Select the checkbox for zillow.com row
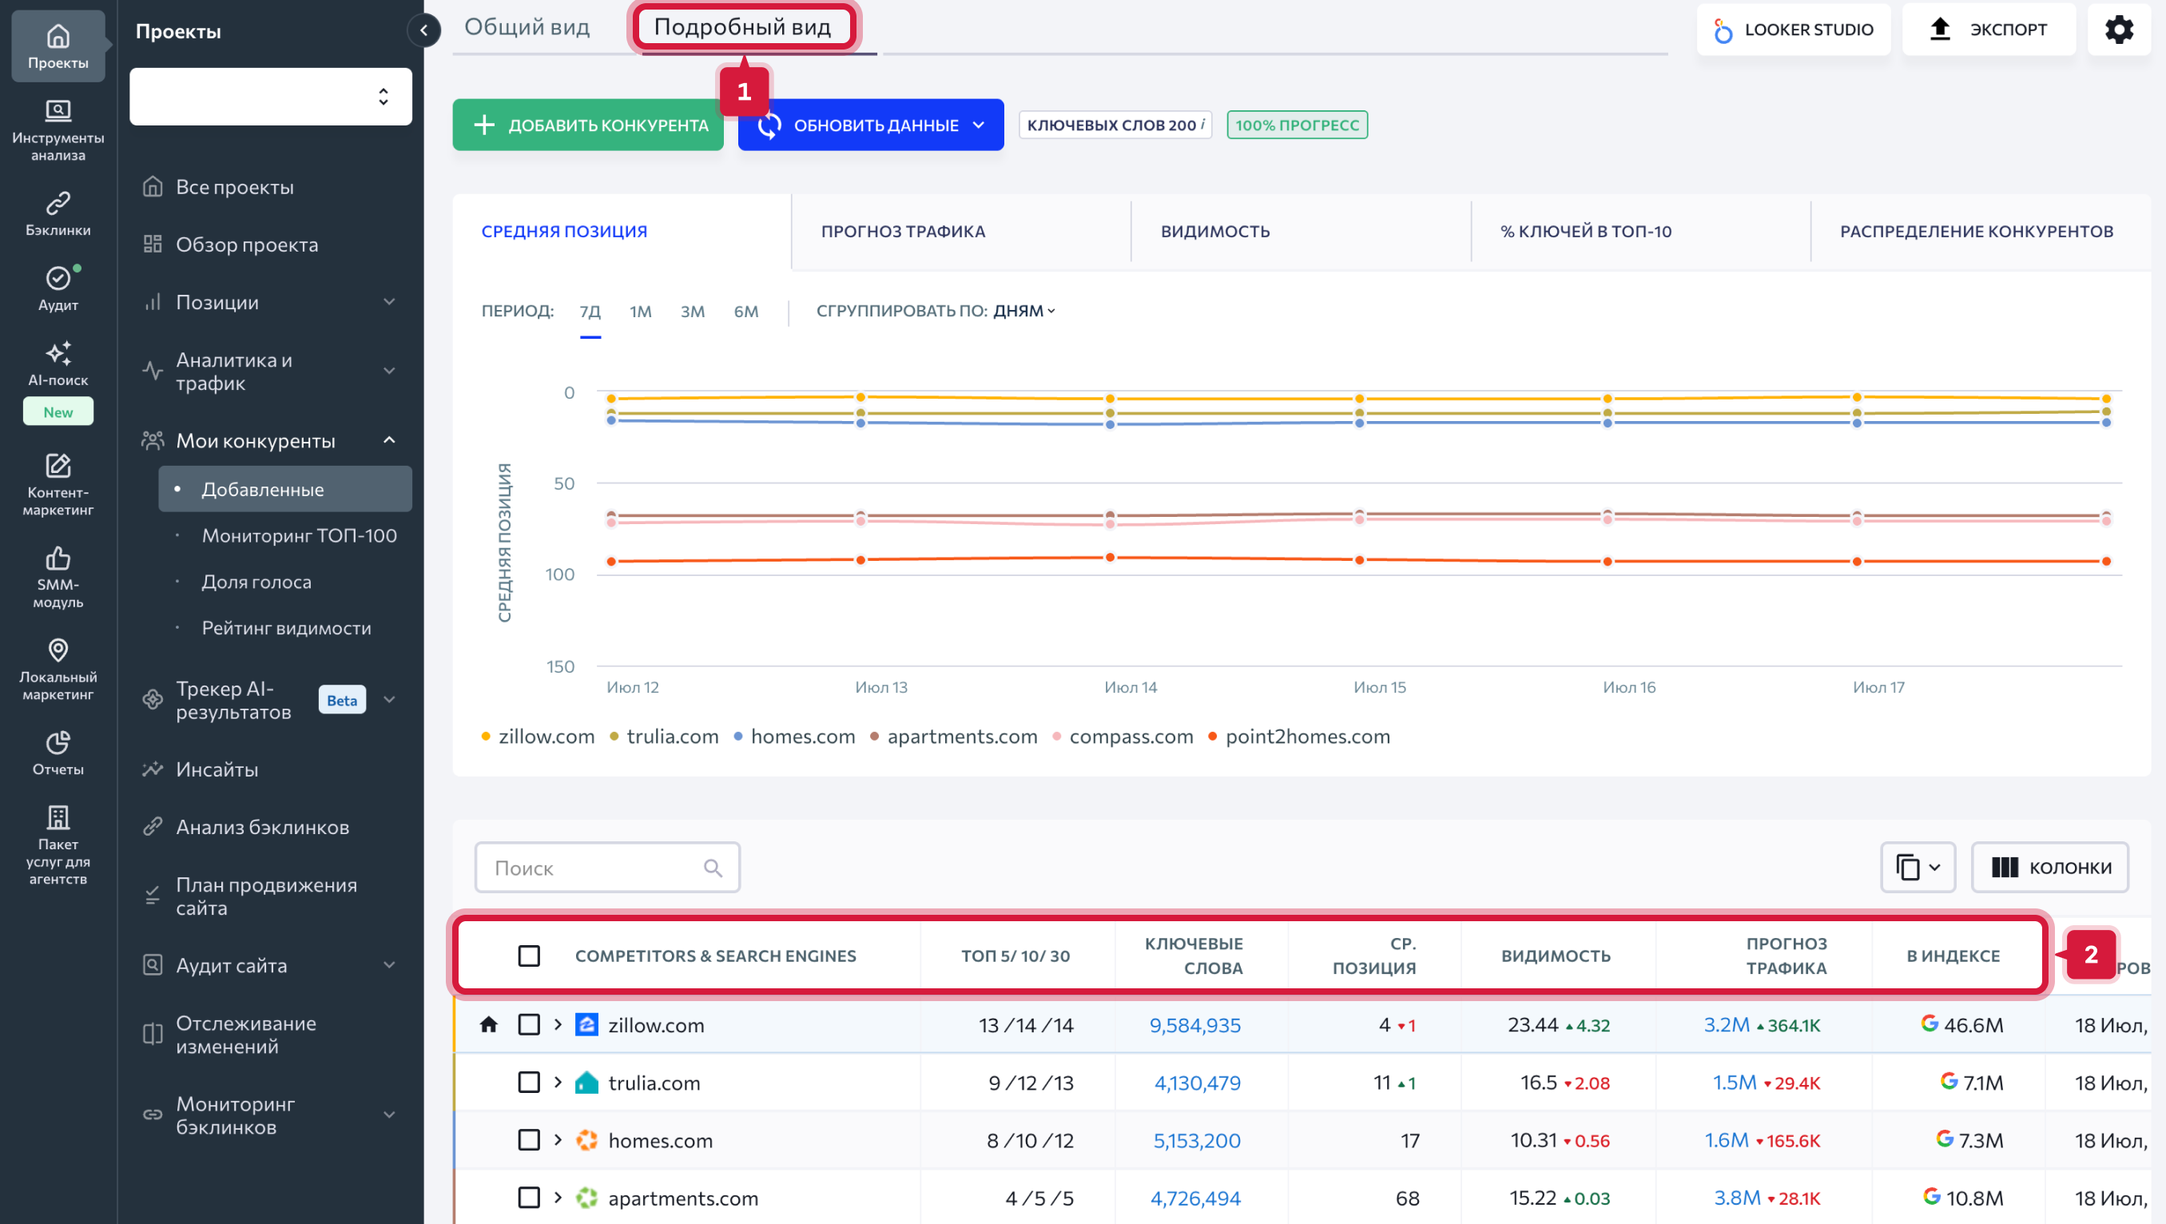Screen dimensions: 2166x1224 pos(530,1025)
